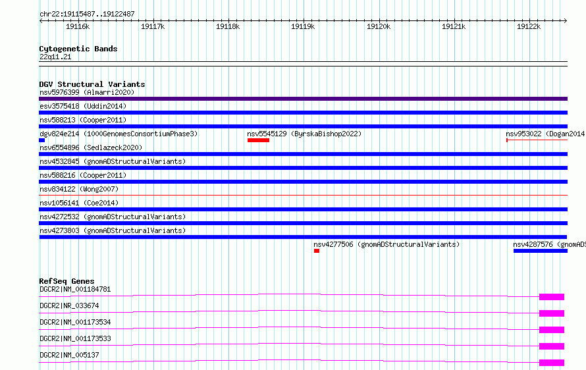The width and height of the screenshot is (586, 370).
Task: Open the nsv1056141 (Coe2014) variant label
Action: pos(79,203)
